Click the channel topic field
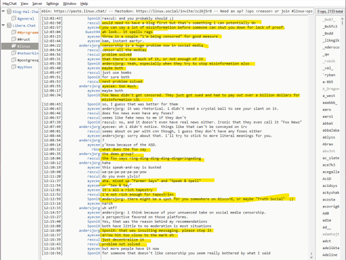This screenshot has height=260, width=346. point(177,11)
